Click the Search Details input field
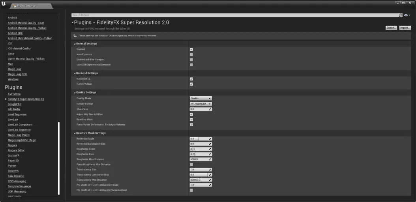 [235, 15]
